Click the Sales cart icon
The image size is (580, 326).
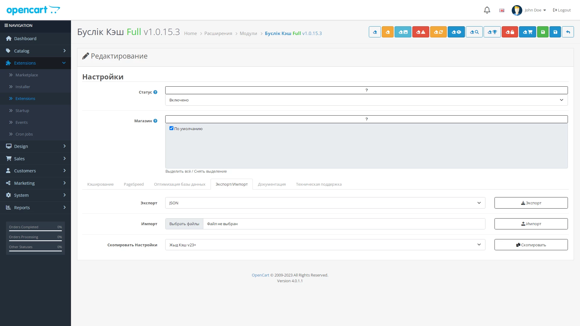(x=9, y=158)
